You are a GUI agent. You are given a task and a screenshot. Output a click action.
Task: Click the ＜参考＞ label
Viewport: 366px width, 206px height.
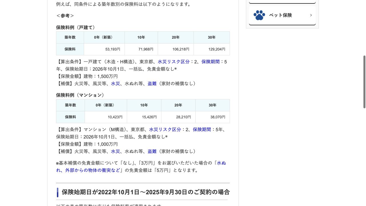point(65,16)
